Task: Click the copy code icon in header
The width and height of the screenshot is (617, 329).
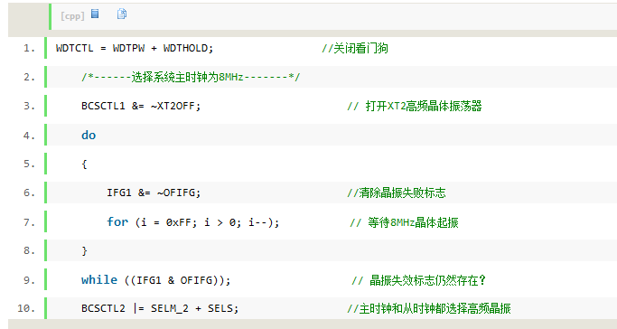Action: pos(122,14)
